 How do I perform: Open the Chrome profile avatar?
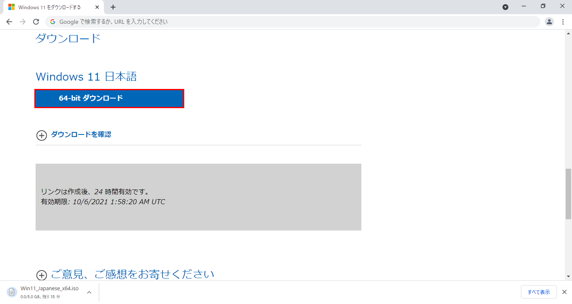point(549,21)
